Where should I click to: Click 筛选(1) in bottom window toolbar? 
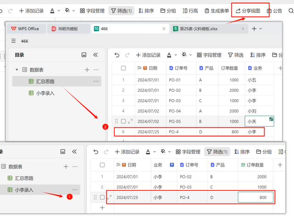coord(217,152)
